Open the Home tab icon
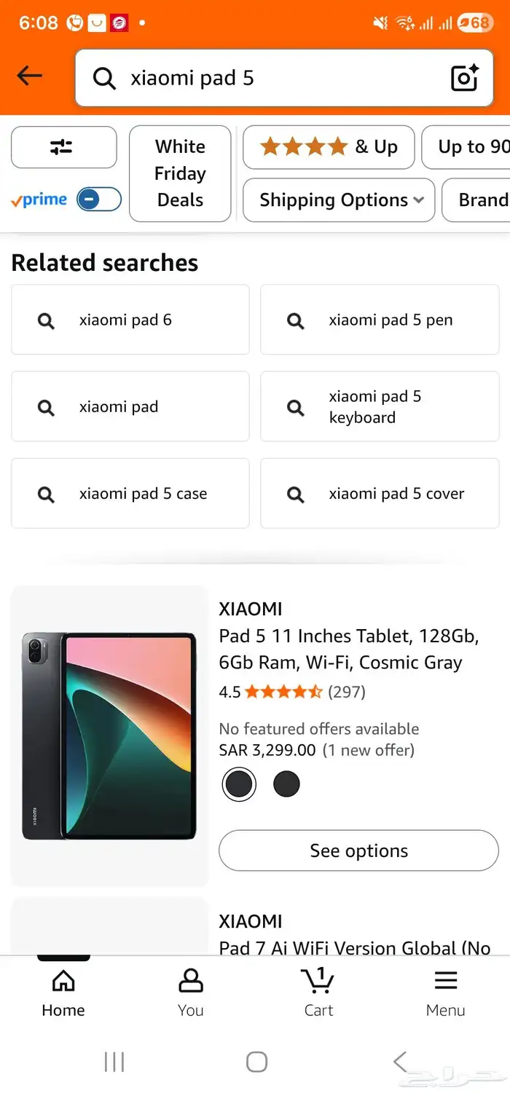The width and height of the screenshot is (510, 1093). 63,981
